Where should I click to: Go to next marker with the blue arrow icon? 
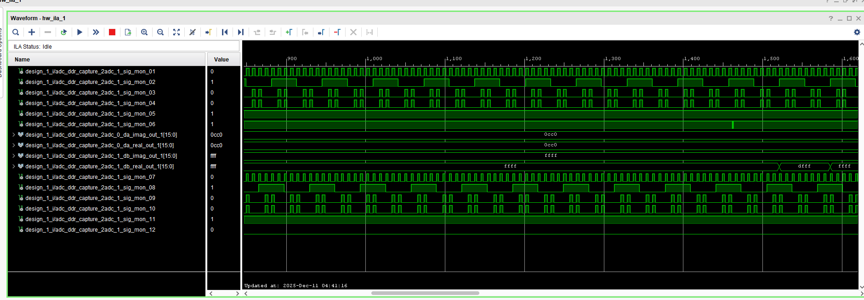(x=321, y=32)
